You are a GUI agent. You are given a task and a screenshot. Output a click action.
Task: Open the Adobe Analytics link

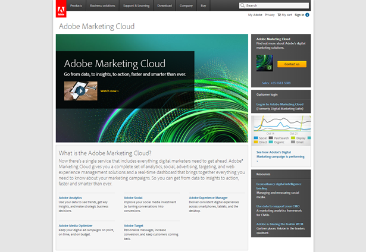coord(70,198)
